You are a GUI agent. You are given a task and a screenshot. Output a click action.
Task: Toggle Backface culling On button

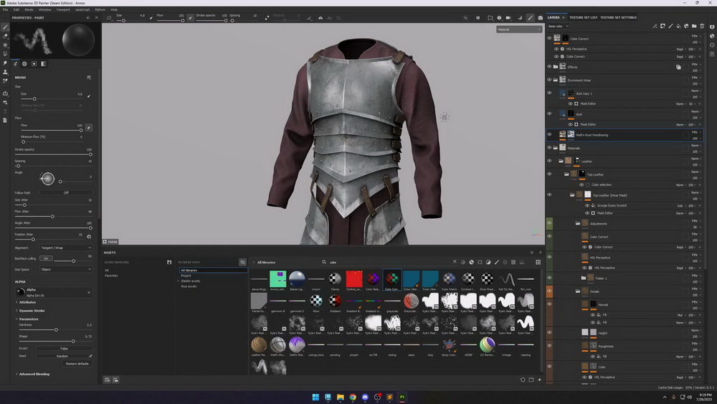[46, 258]
